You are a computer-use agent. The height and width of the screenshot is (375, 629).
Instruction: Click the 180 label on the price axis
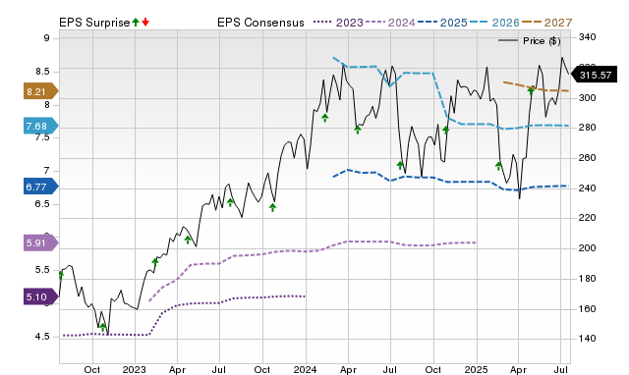(588, 279)
